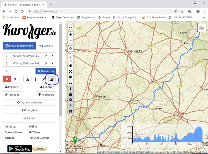Image resolution: width=208 pixels, height=154 pixels.
Task: Go back in browser history
Action: point(4,11)
